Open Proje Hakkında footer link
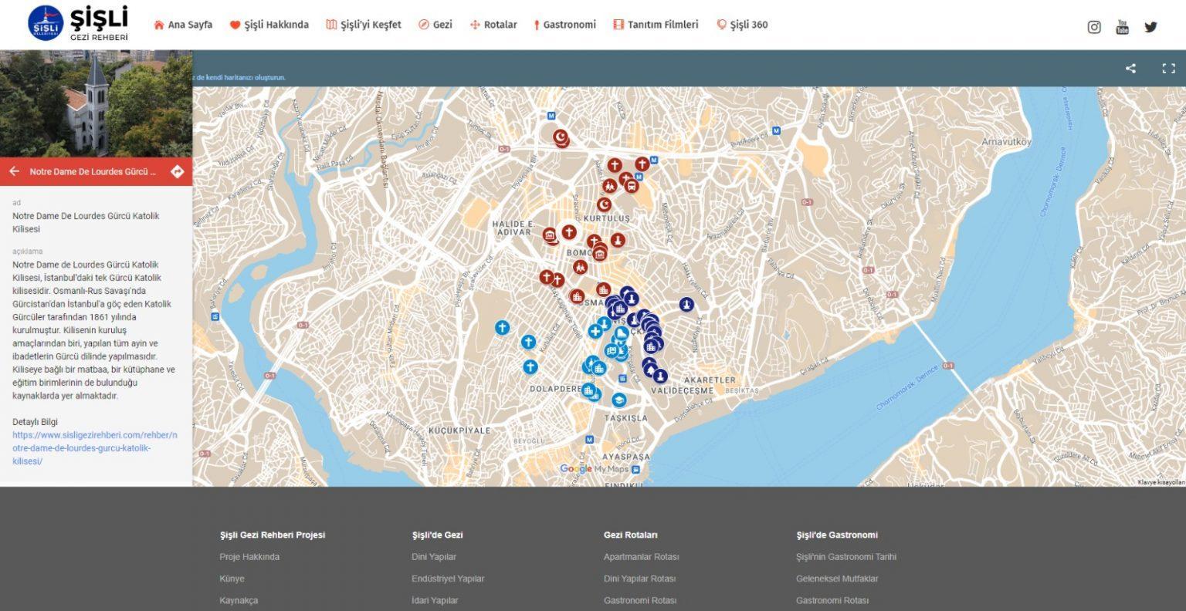Image resolution: width=1186 pixels, height=611 pixels. (249, 557)
